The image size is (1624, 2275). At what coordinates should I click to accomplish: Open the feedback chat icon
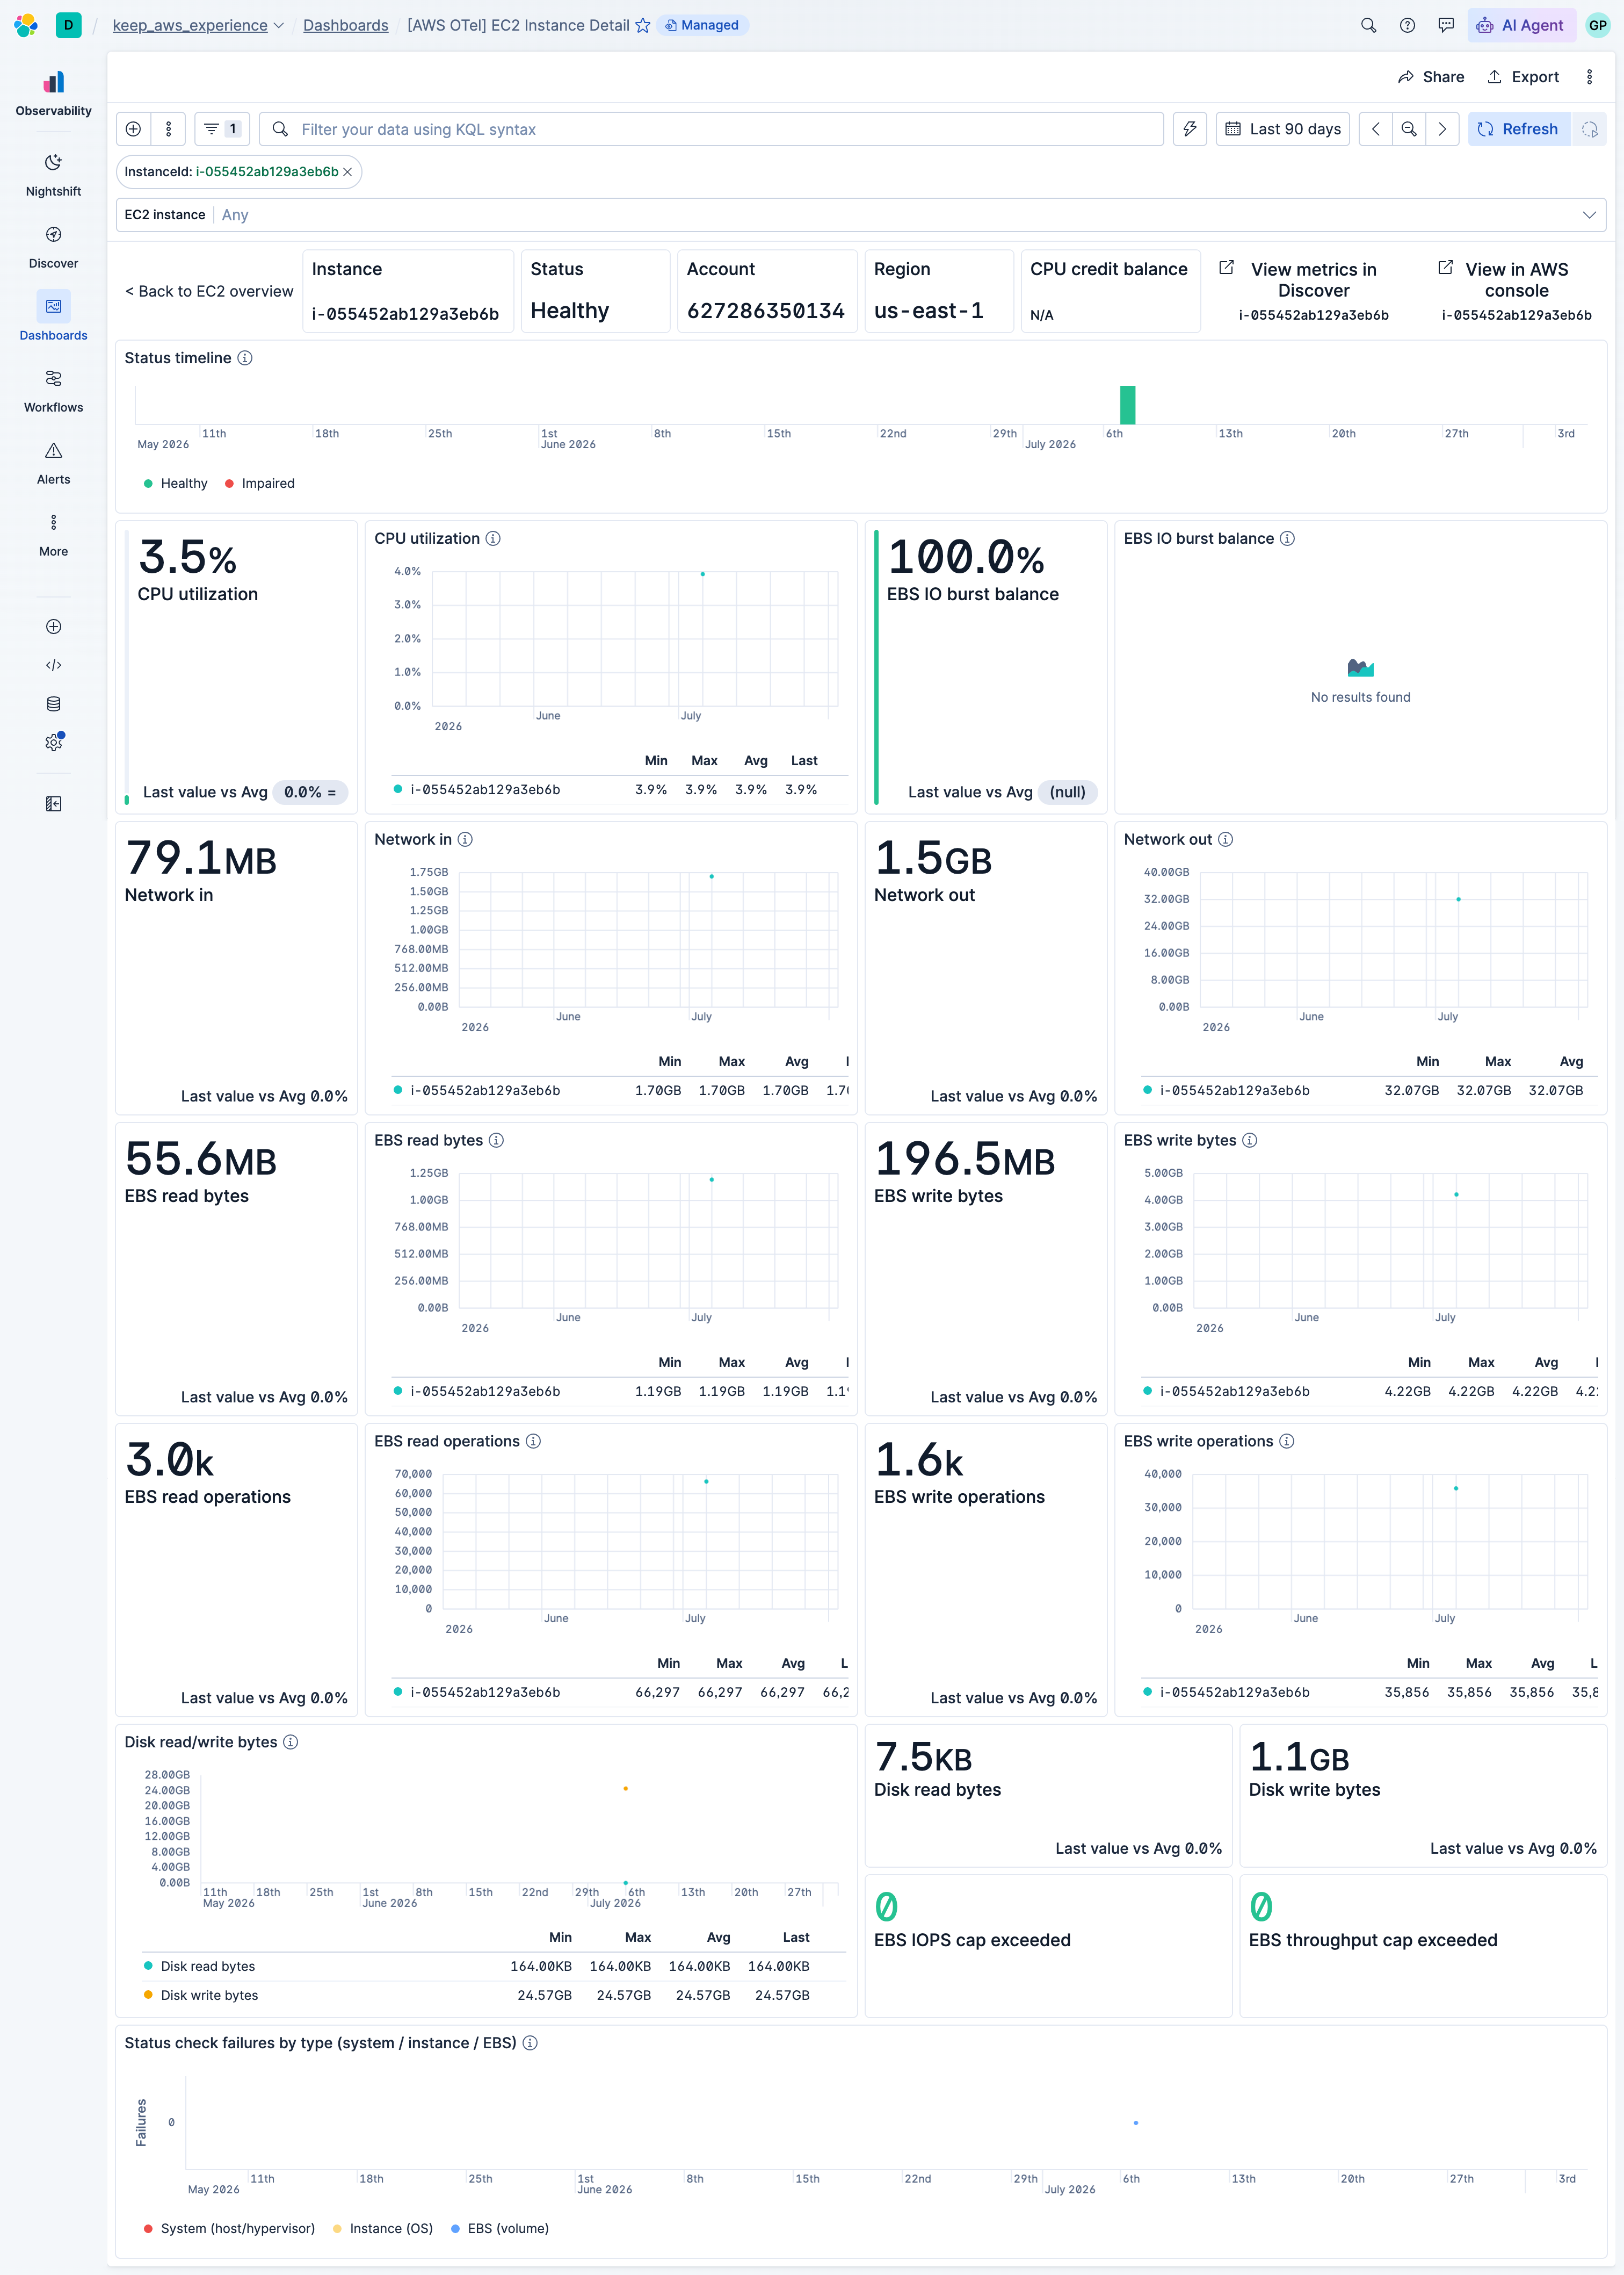click(x=1446, y=25)
